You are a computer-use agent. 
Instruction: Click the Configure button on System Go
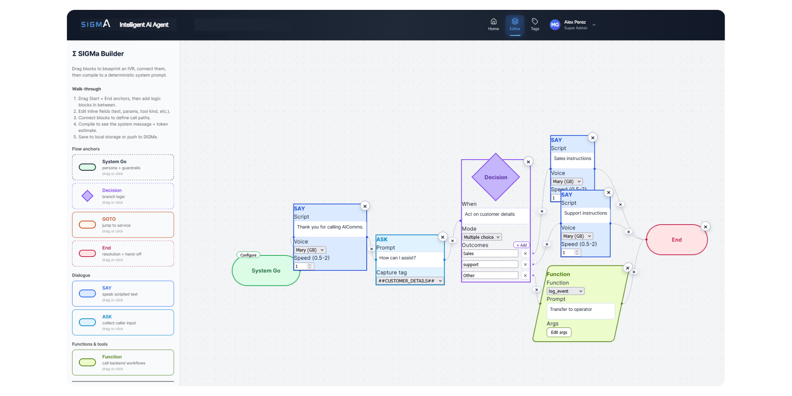click(248, 255)
